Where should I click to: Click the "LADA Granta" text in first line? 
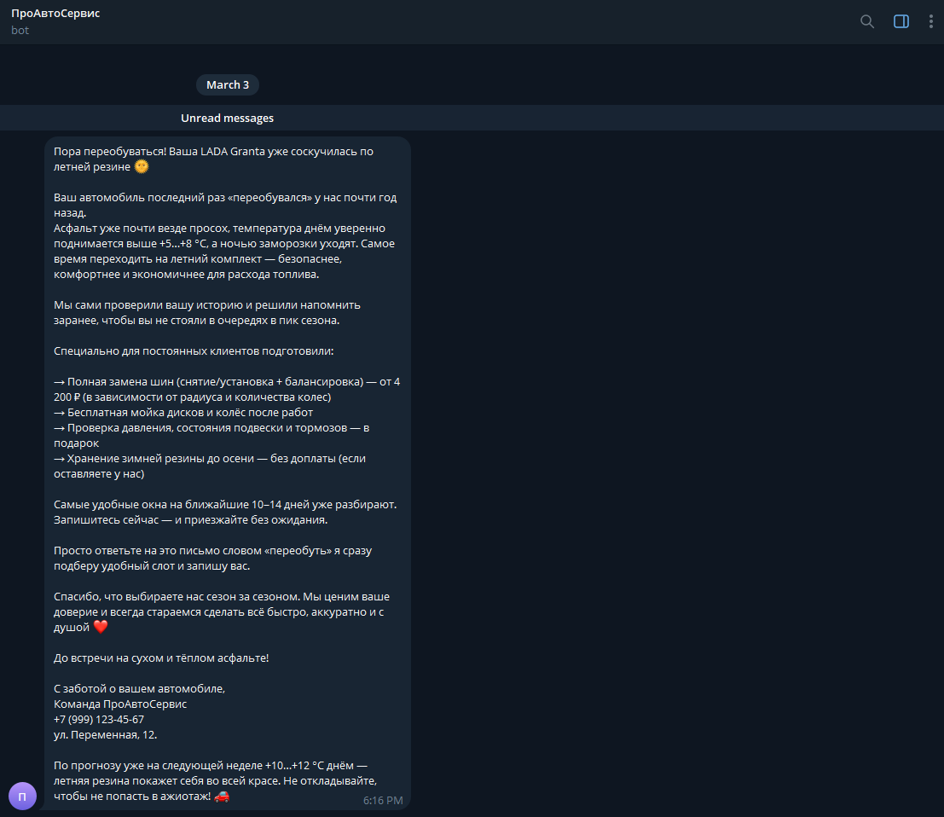[x=232, y=152]
